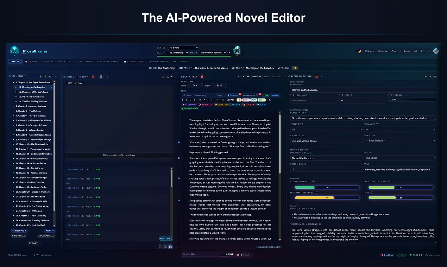The image size is (447, 267).
Task: Open the AI panel in the header
Action: tap(394, 51)
